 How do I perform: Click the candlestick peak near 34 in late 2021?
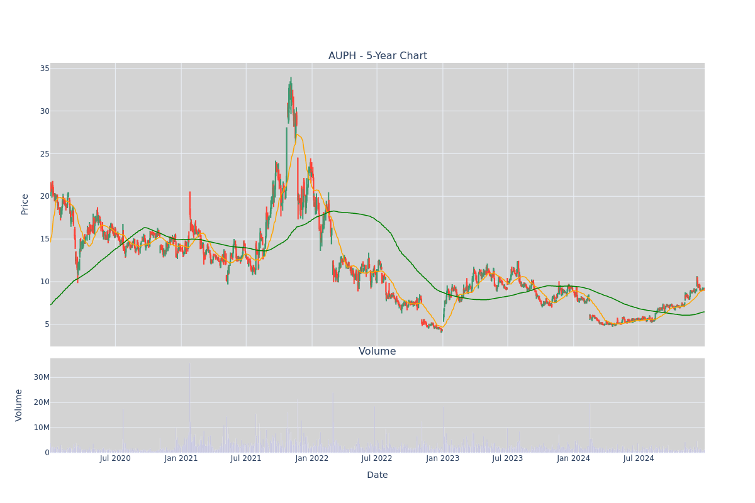(x=291, y=80)
